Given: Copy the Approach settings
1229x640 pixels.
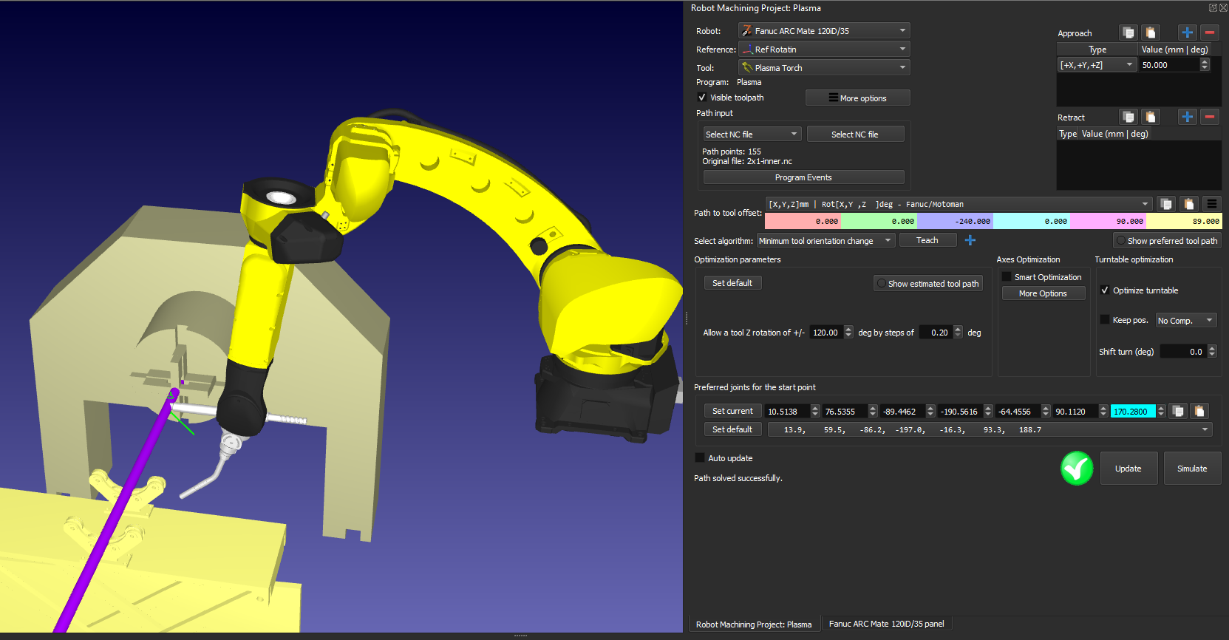Looking at the screenshot, I should (1128, 33).
